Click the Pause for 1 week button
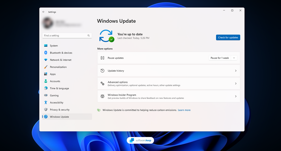Image resolution: width=281 pixels, height=151 pixels. click(220, 58)
